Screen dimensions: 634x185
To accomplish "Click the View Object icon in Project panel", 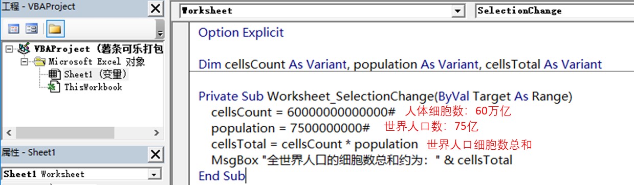I will [32, 29].
